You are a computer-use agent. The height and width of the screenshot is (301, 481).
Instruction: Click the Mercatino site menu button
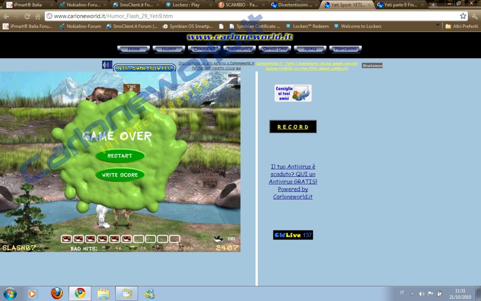tap(345, 49)
